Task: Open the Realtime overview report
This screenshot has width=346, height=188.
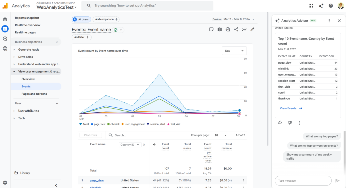Action: click(x=27, y=25)
